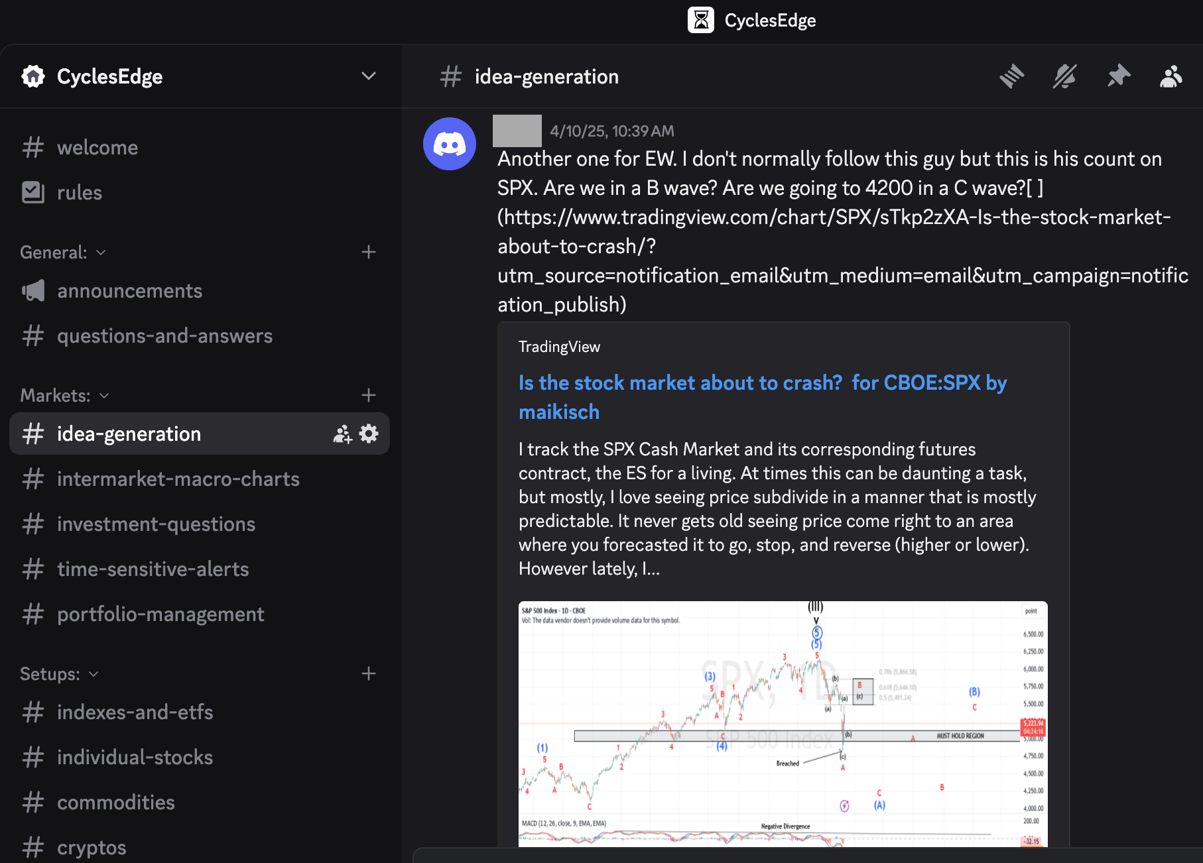1203x863 pixels.
Task: Select the idea-generation channel
Action: tap(199, 433)
